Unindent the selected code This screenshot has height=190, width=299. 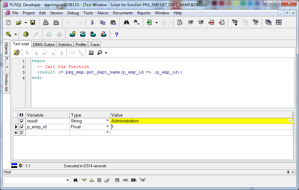[201, 22]
